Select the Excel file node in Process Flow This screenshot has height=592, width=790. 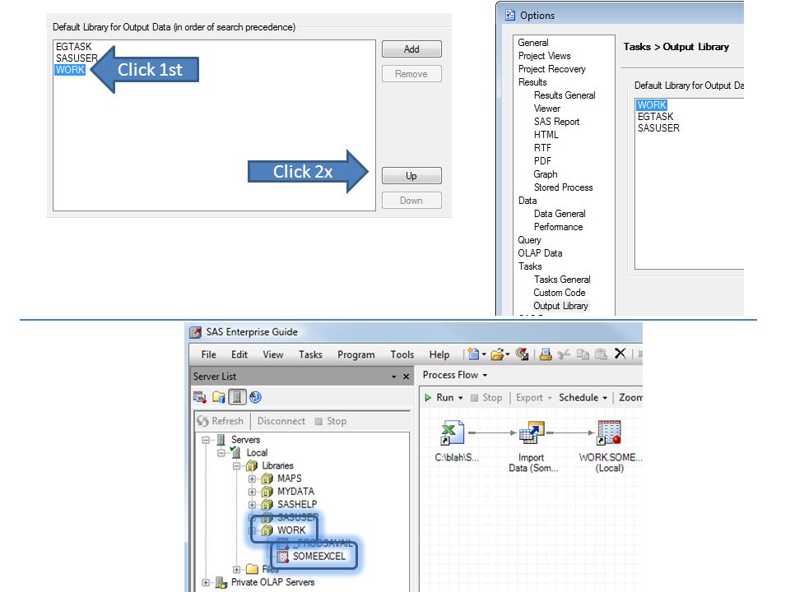(453, 432)
